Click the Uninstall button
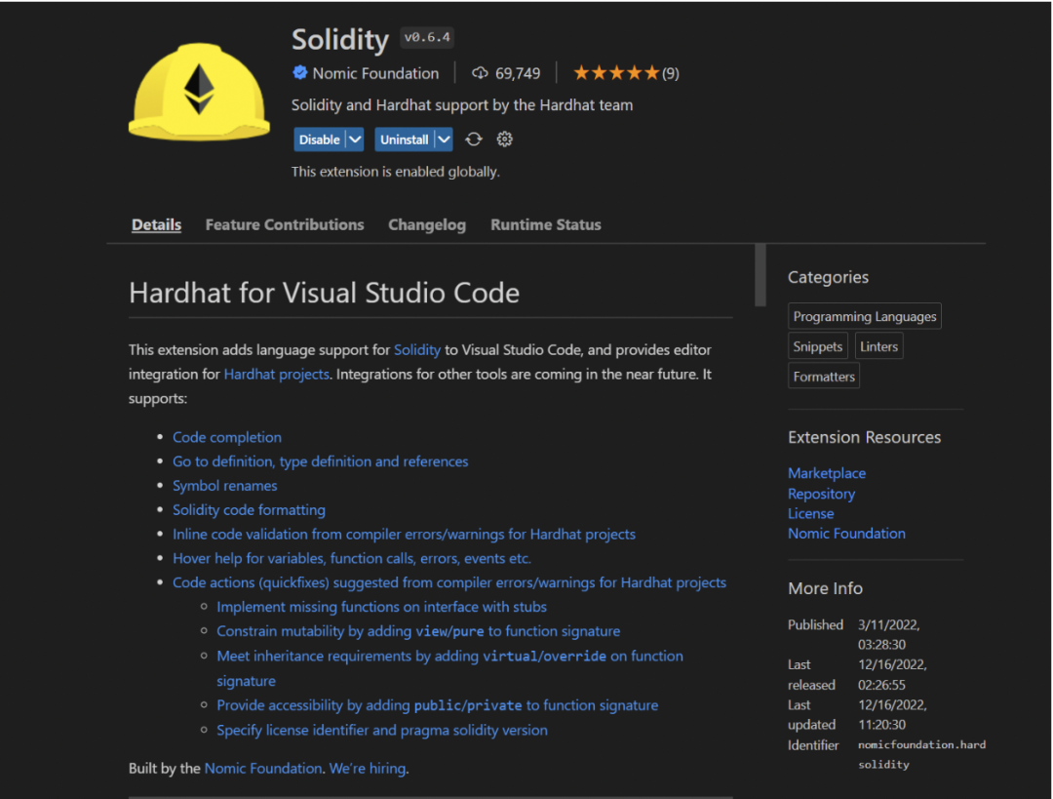This screenshot has width=1053, height=799. click(x=405, y=140)
